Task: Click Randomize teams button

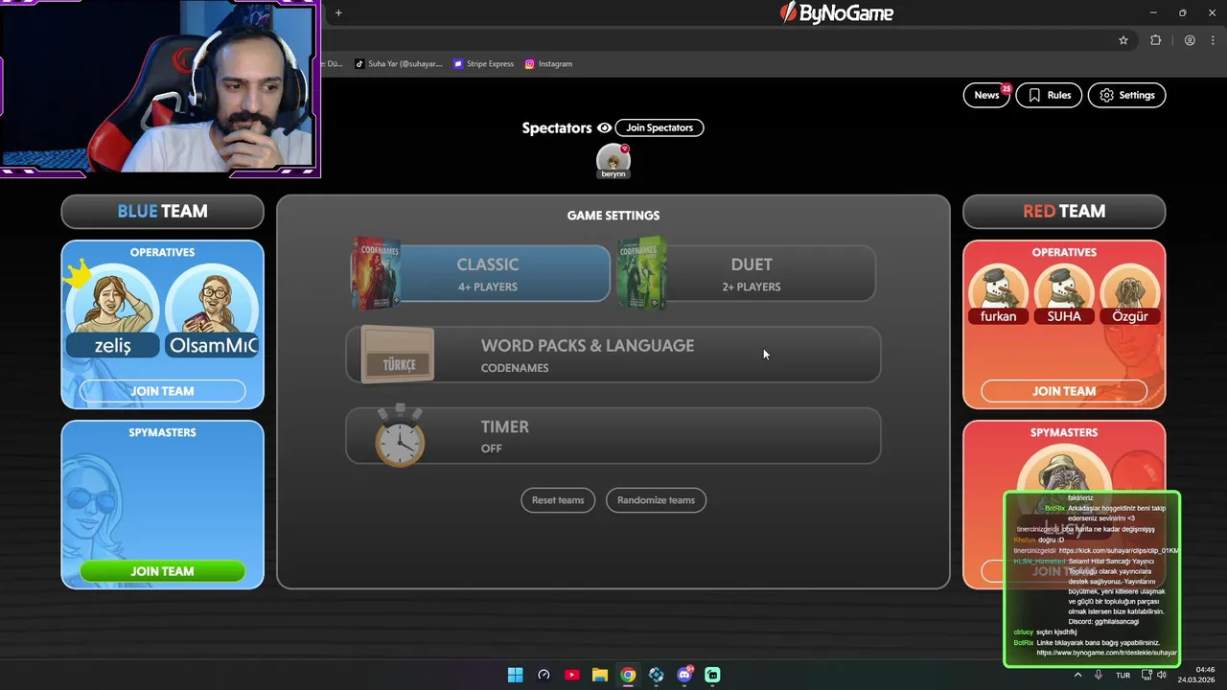Action: [x=656, y=500]
